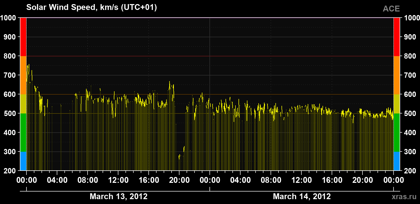Click the orange band on left speed scale
Viewport: 420px width, 204px height.
click(x=23, y=75)
